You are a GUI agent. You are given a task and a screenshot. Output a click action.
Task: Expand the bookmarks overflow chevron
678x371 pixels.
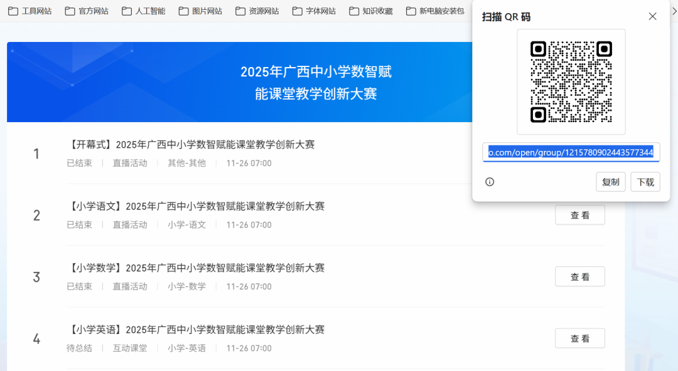[x=674, y=11]
